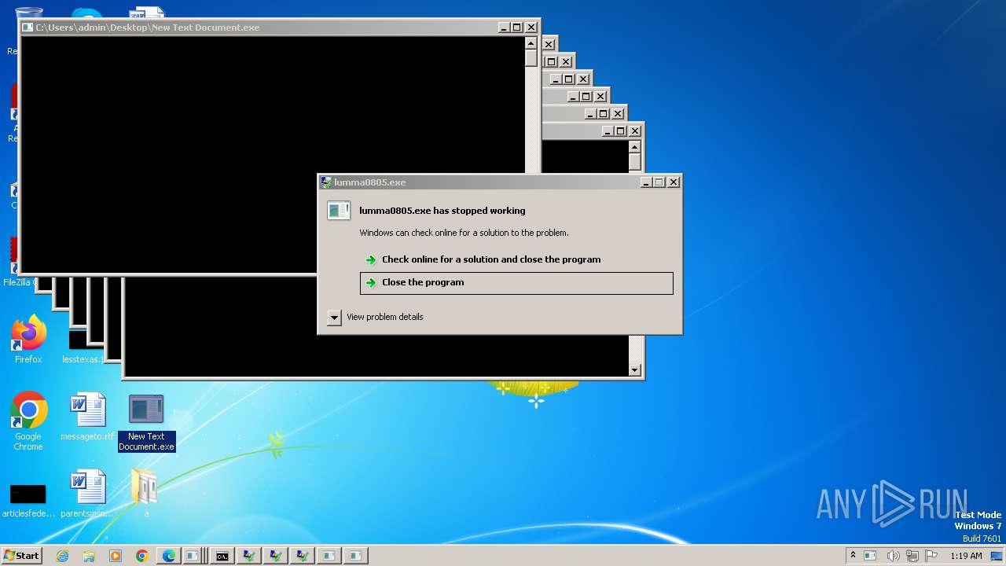
Task: Click scroll-up arrow in New Text Document.exe console
Action: point(531,43)
